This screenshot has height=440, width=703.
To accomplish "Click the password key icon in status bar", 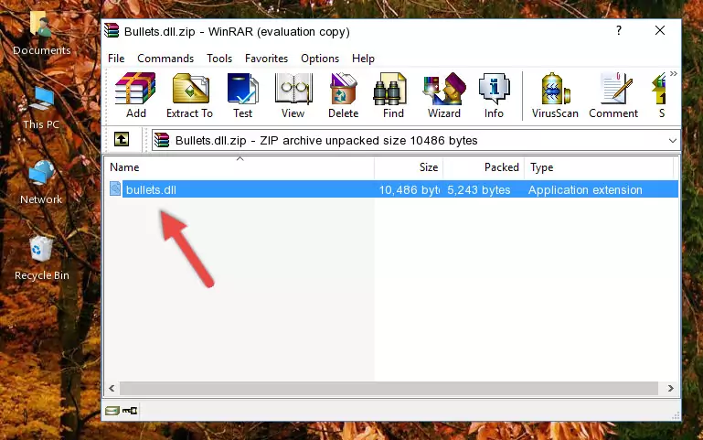I will [x=130, y=410].
